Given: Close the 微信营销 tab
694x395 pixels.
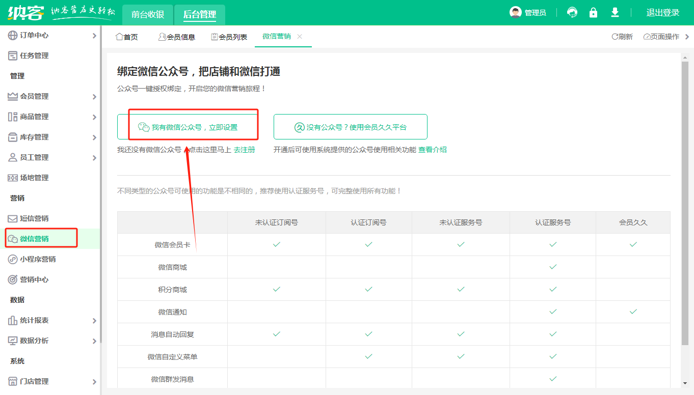Looking at the screenshot, I should 300,37.
